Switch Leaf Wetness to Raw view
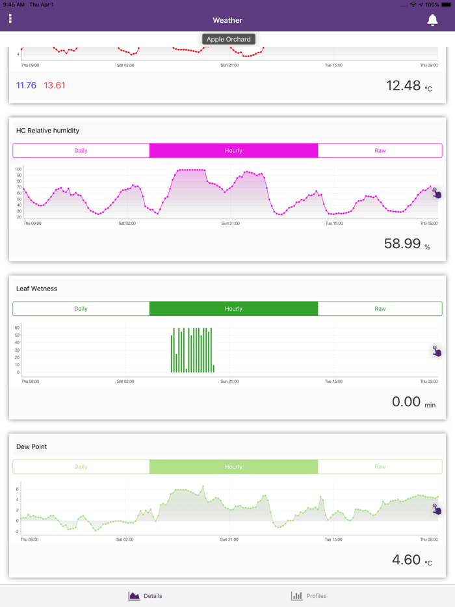Screen dimensions: 455x607 380,309
